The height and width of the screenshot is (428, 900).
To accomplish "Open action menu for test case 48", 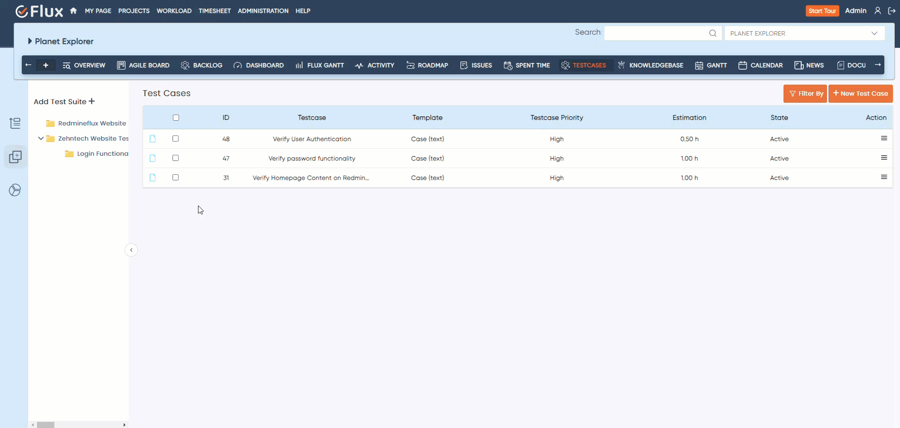I will pyautogui.click(x=883, y=139).
